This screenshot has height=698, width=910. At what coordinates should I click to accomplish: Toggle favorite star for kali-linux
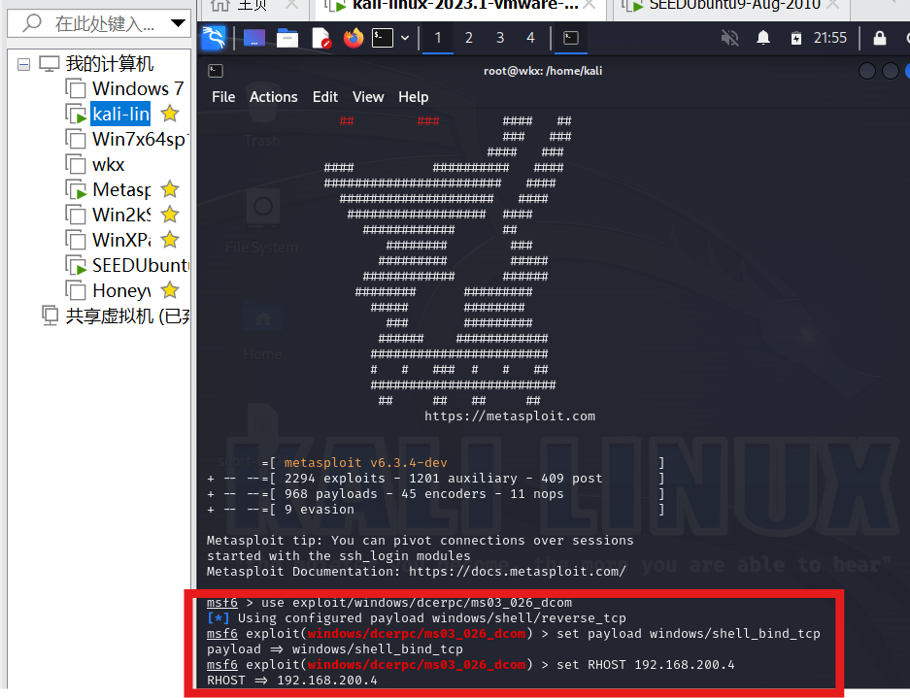[x=170, y=114]
